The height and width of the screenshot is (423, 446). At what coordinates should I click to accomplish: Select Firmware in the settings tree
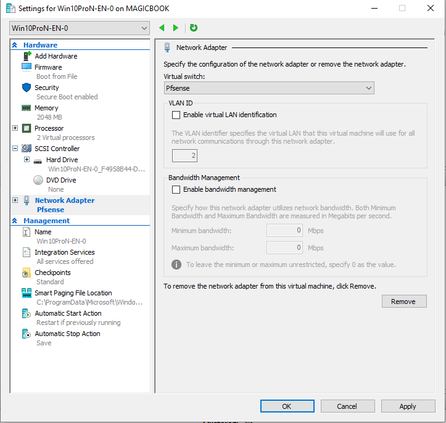[x=48, y=67]
